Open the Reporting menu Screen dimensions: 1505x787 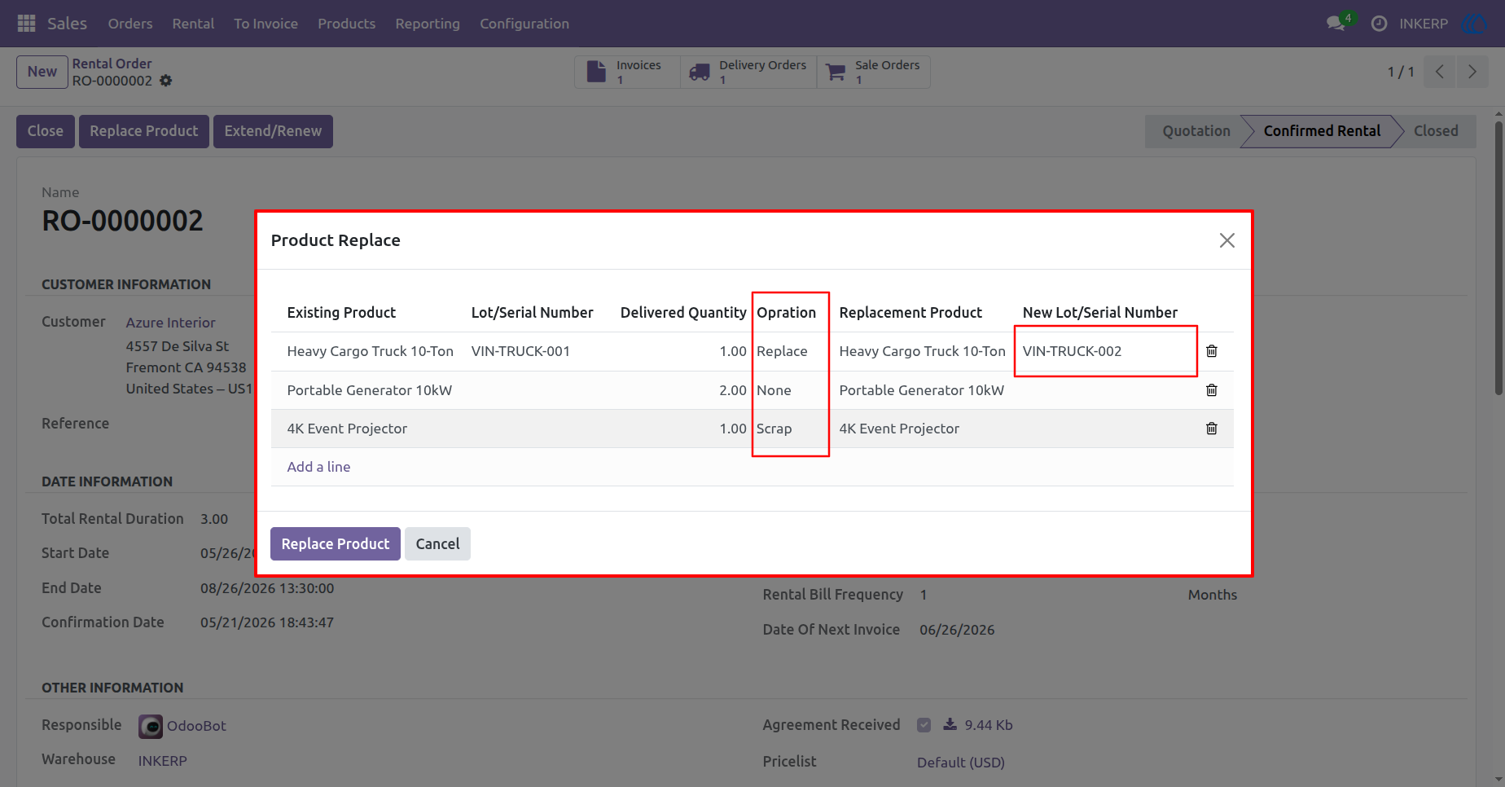point(428,24)
